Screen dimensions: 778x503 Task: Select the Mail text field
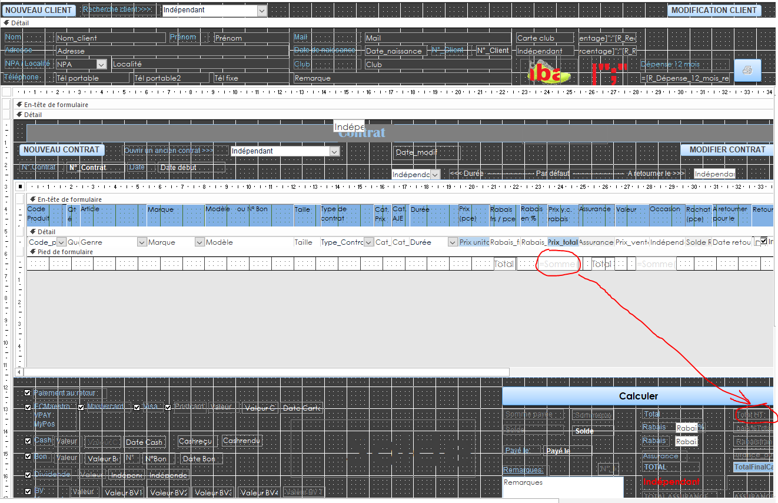[x=438, y=38]
